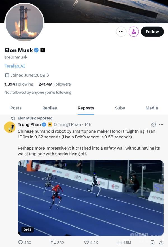This screenshot has height=247, width=168.
Task: Click the purple subscribe person-star icon
Action: [x=134, y=32]
